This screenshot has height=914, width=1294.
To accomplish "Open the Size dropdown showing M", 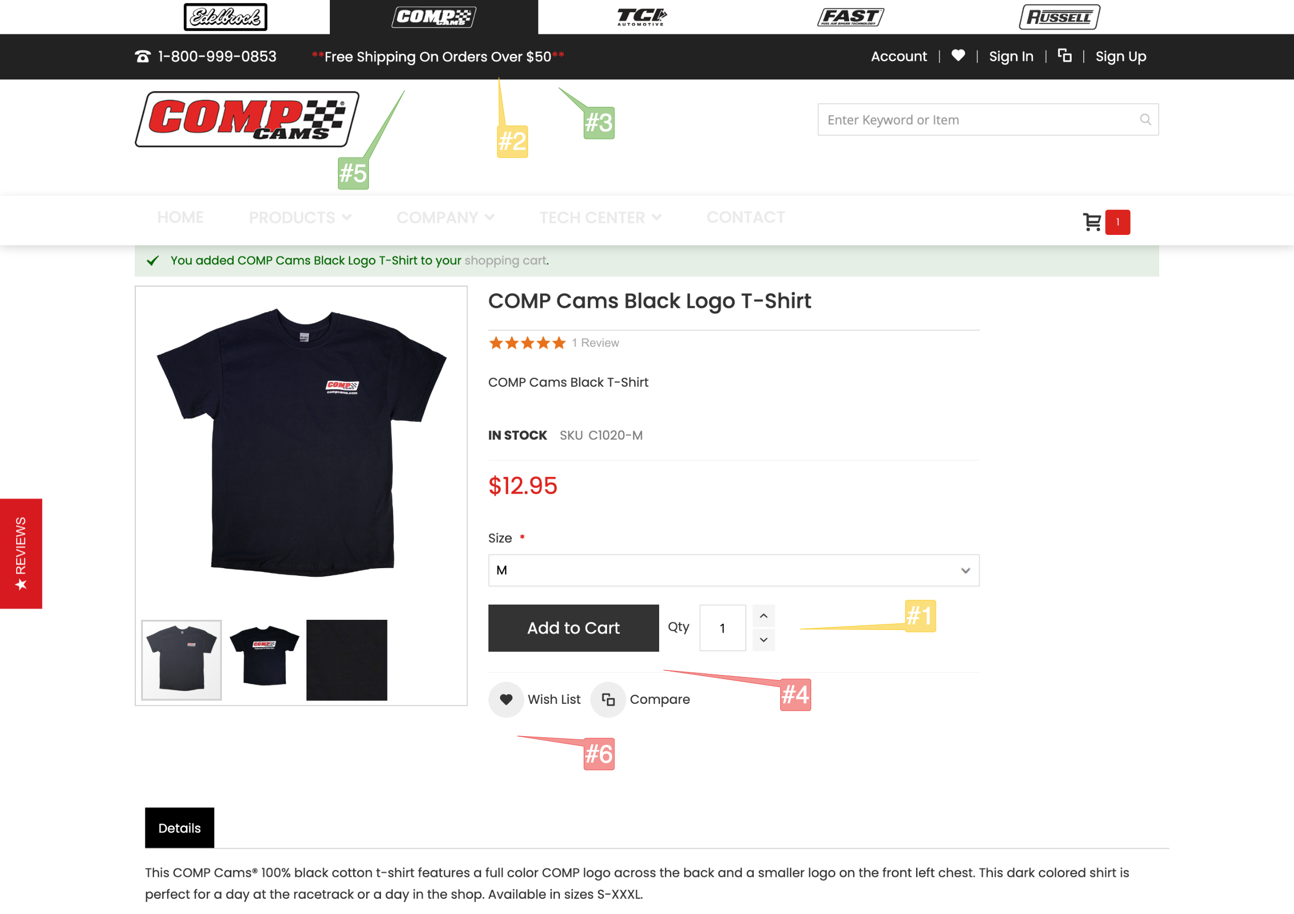I will pyautogui.click(x=734, y=571).
